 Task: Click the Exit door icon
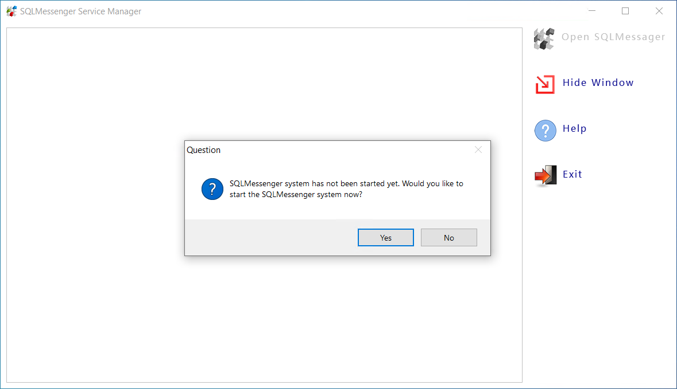546,176
